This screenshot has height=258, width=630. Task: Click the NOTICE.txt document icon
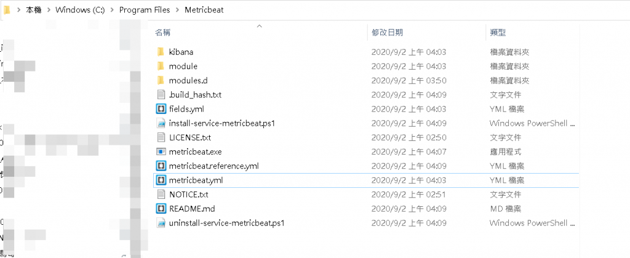coord(161,195)
